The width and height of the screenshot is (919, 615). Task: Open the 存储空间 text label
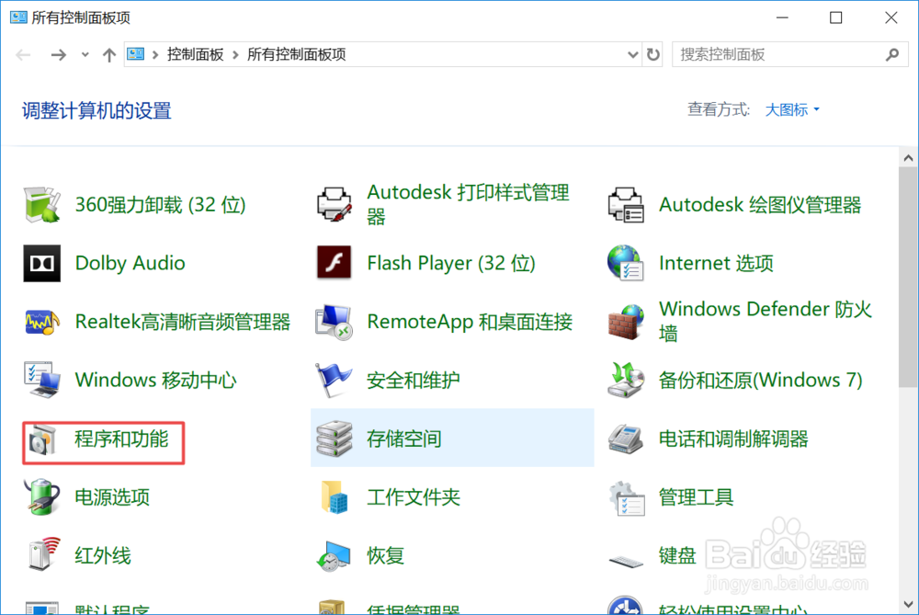[403, 438]
